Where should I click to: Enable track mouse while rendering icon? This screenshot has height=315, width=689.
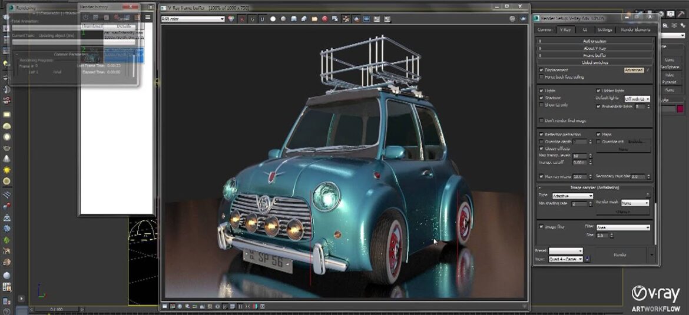click(346, 19)
